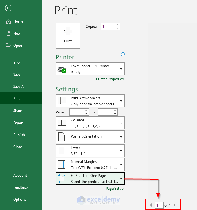Click the Print Active Sheets grid icon

pyautogui.click(x=62, y=100)
